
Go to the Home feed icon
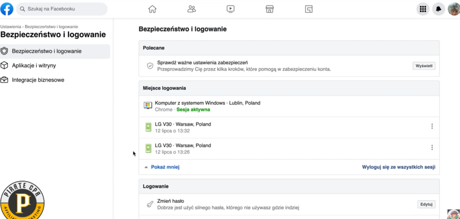pyautogui.click(x=152, y=9)
